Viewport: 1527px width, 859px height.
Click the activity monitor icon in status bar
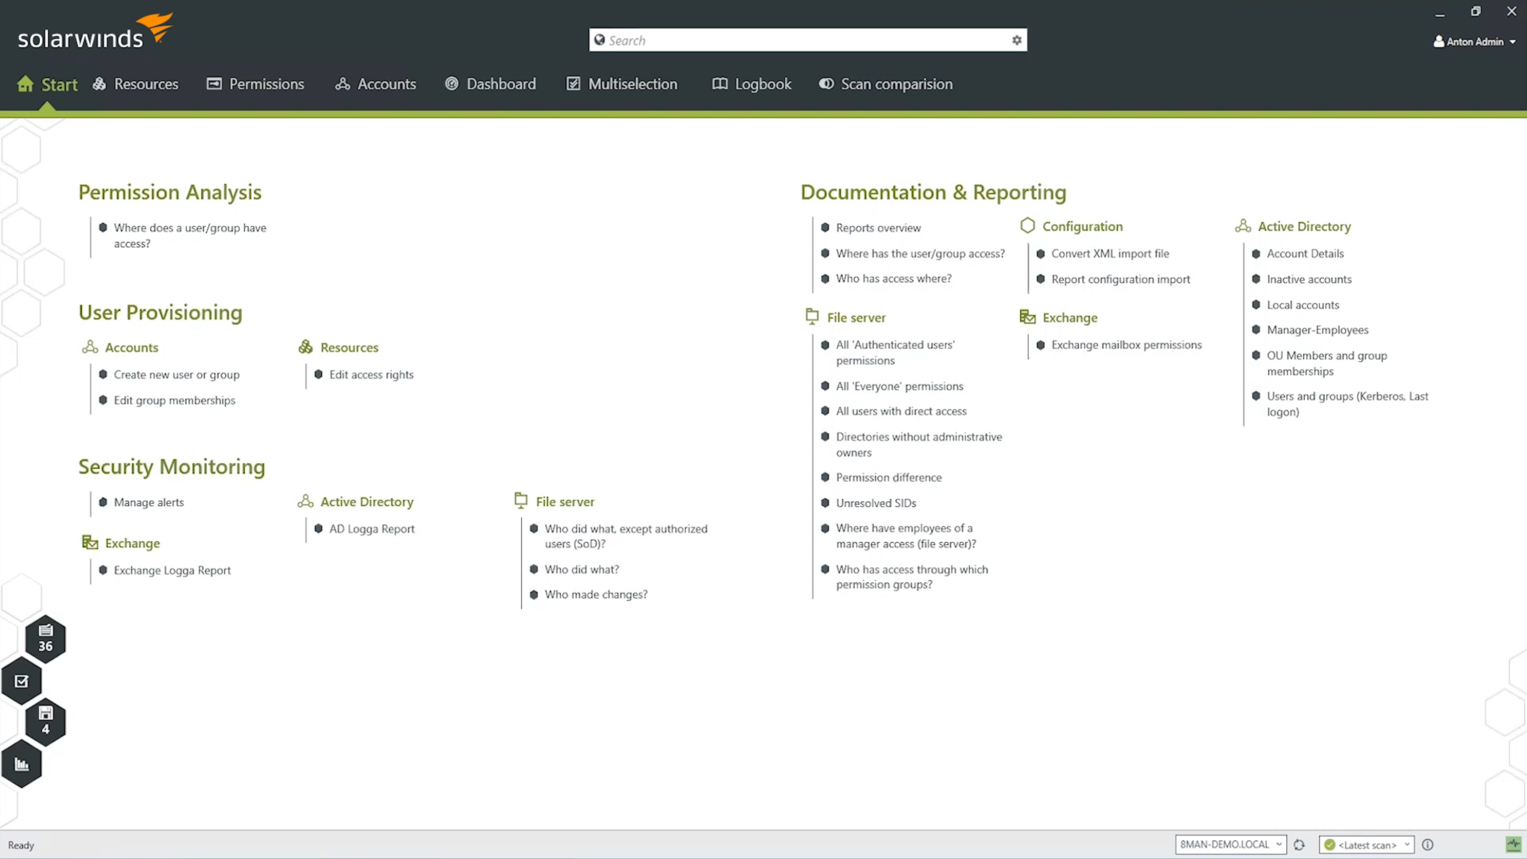1513,844
